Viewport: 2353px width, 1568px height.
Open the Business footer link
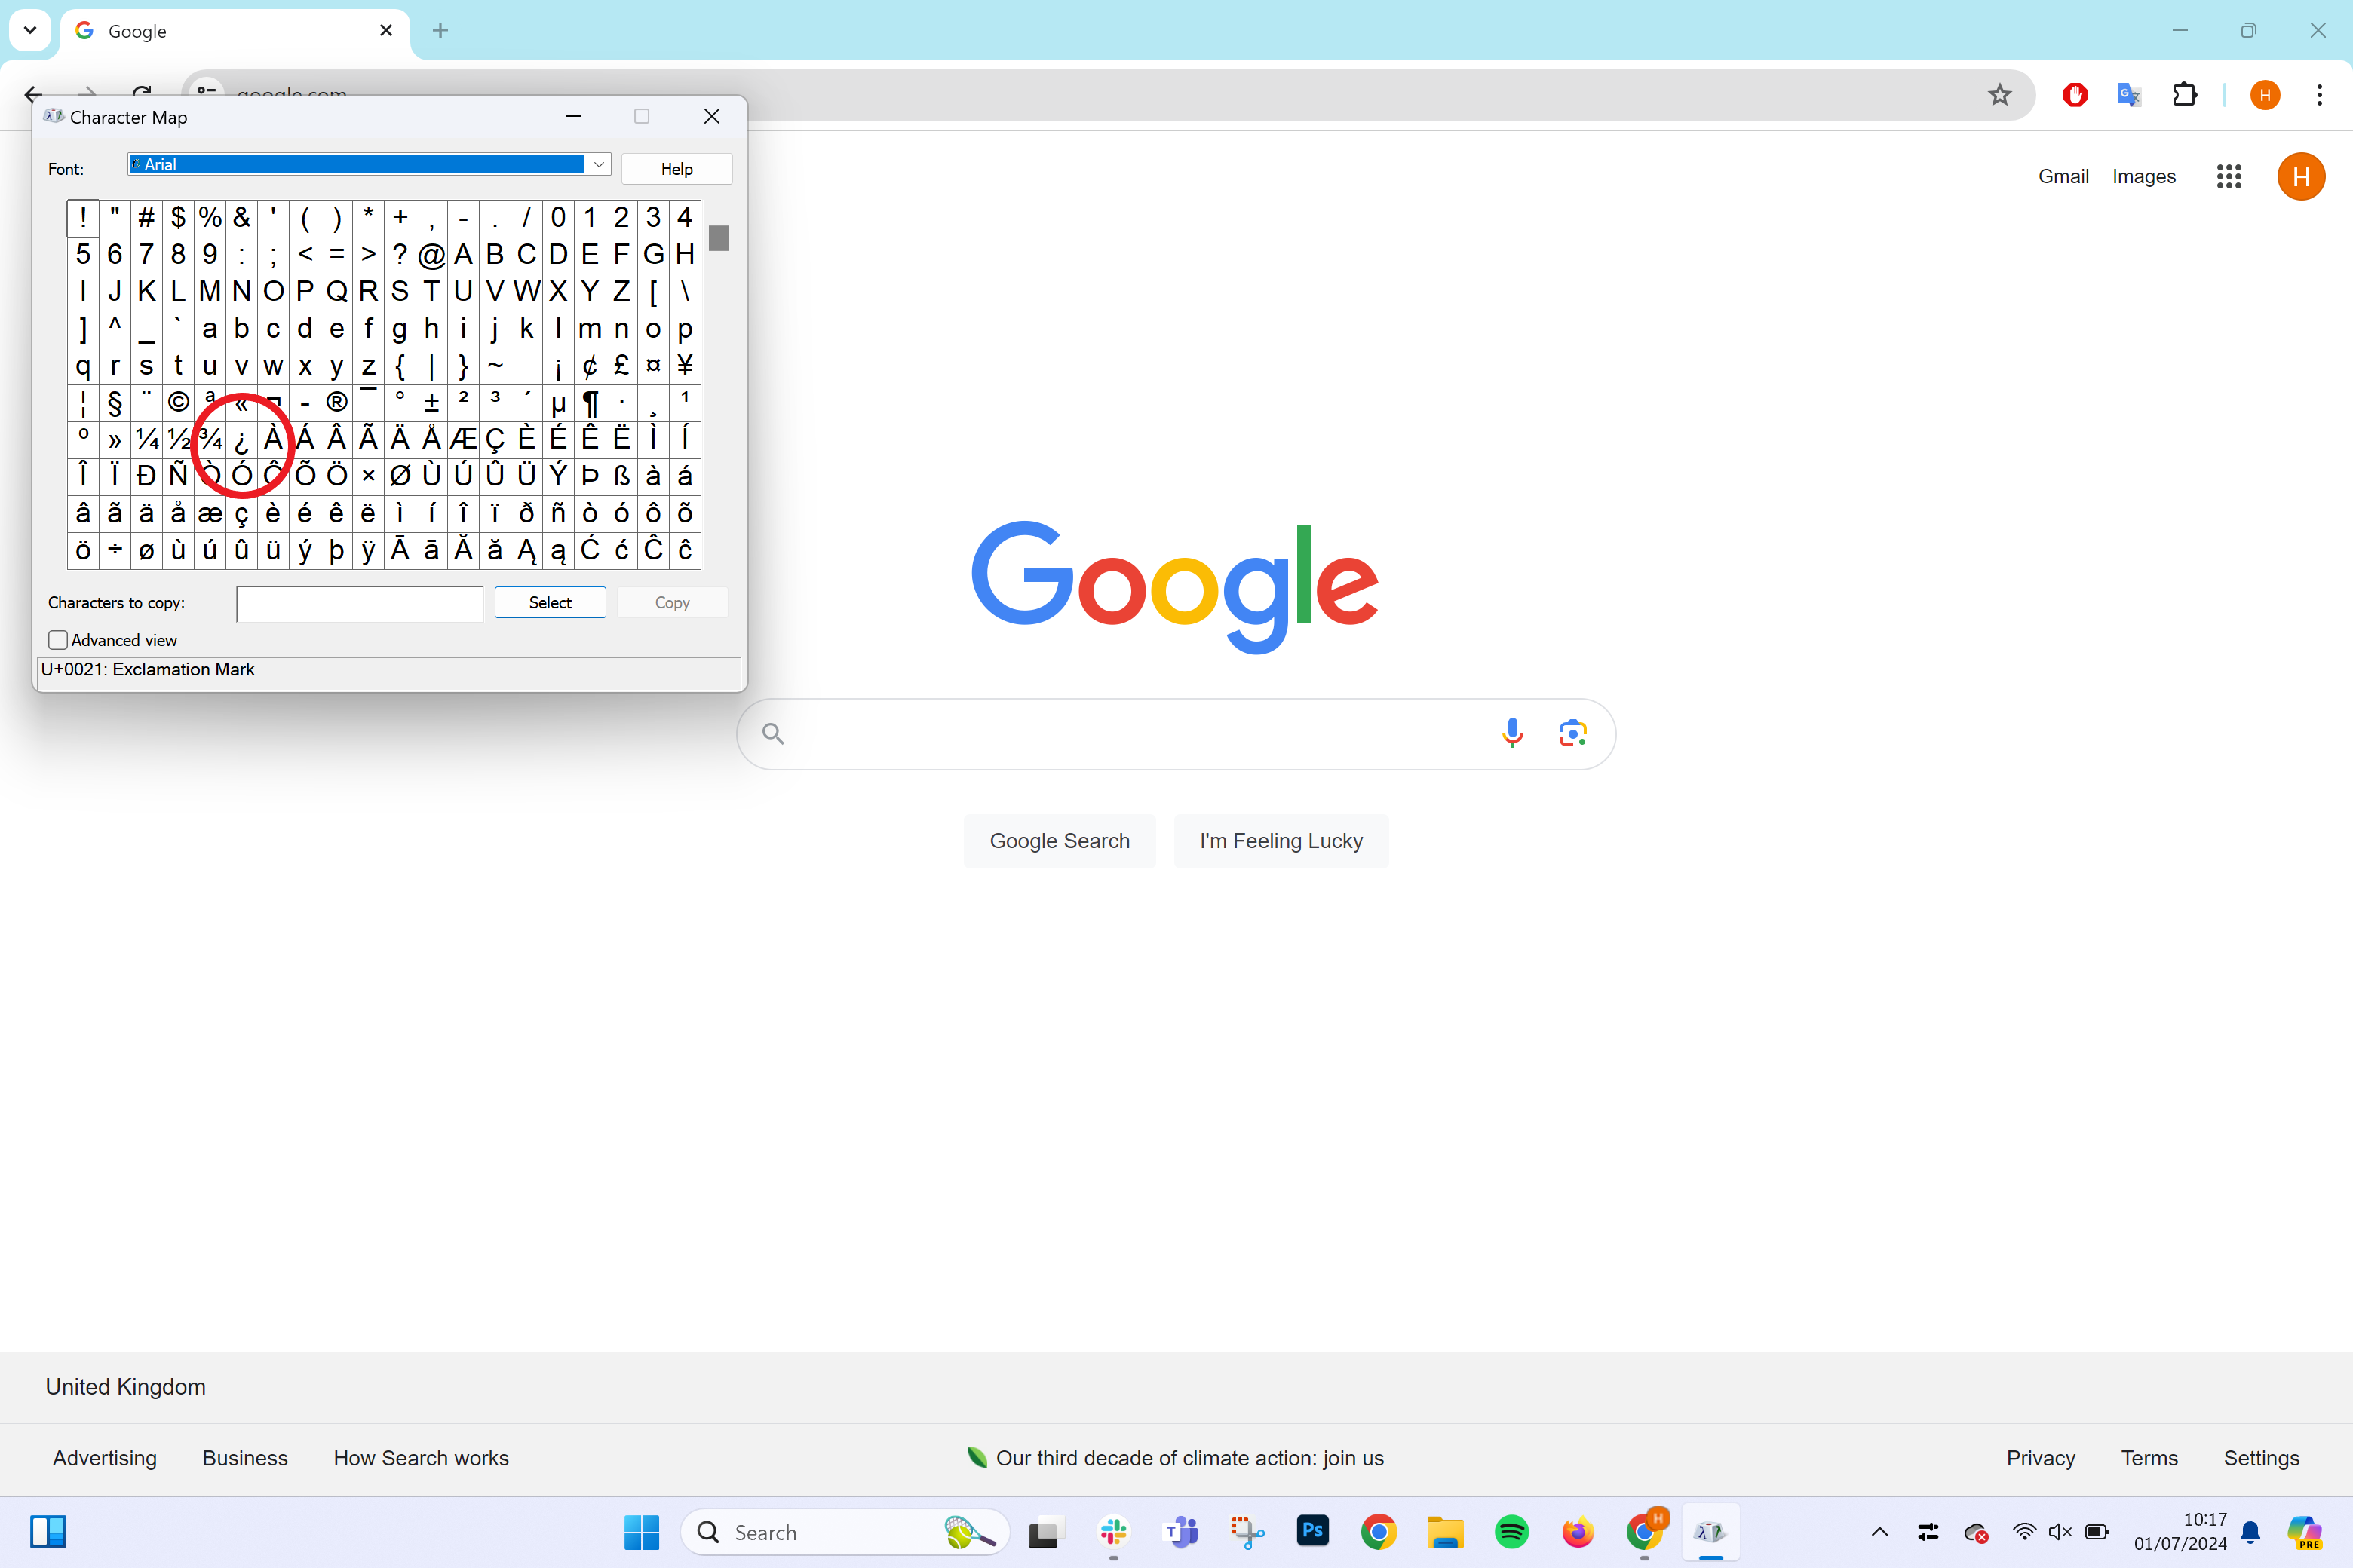pos(245,1458)
